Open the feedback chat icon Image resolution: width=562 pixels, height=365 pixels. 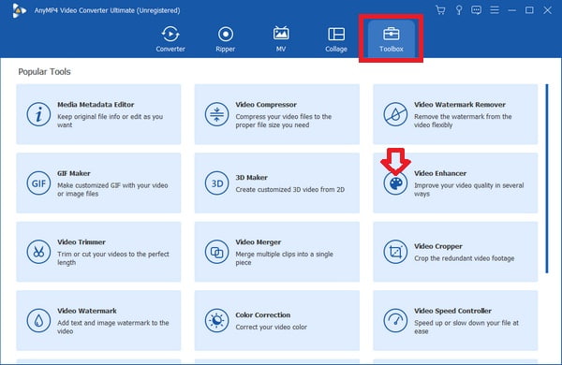[x=477, y=10]
